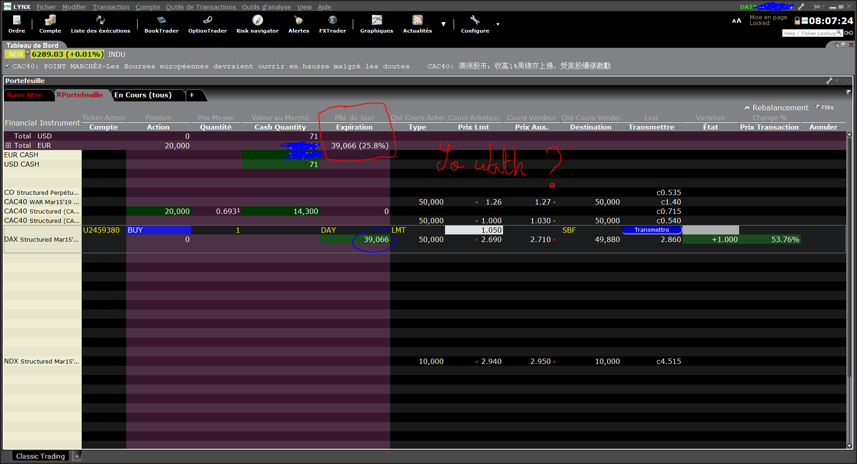Screen dimensions: 857x464
Task: Toggle the layout lock padlock icon
Action: [x=797, y=21]
